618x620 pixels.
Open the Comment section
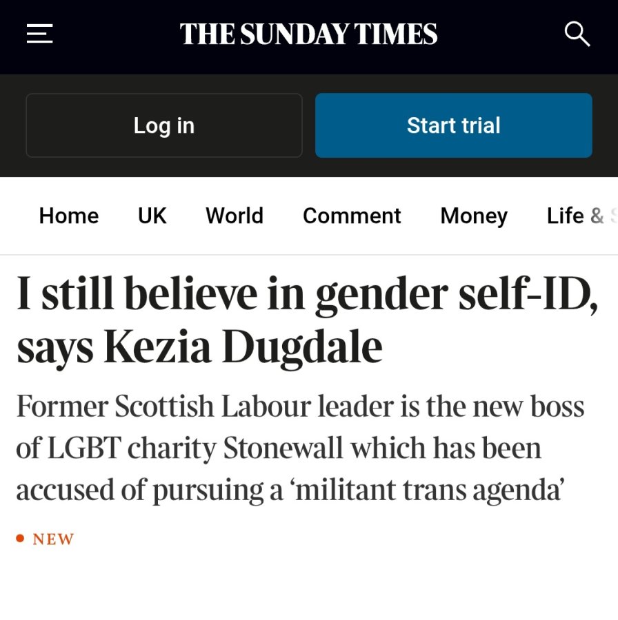352,216
